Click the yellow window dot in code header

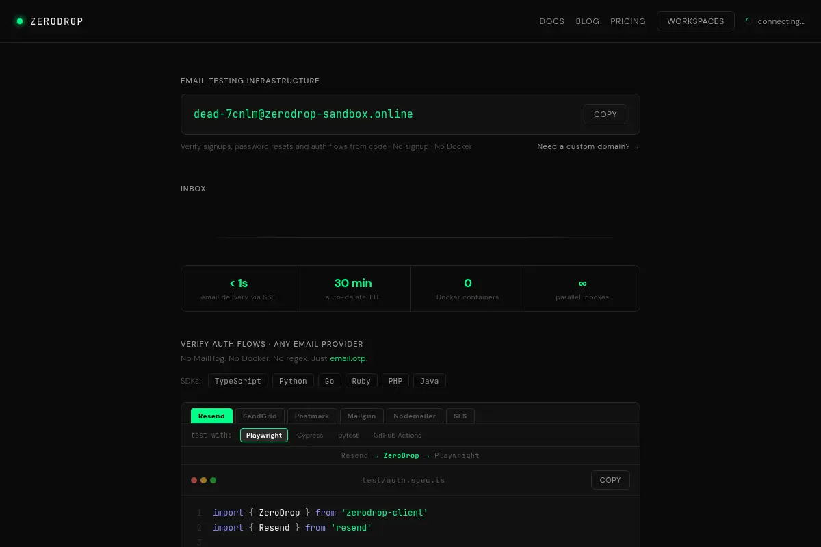click(204, 480)
